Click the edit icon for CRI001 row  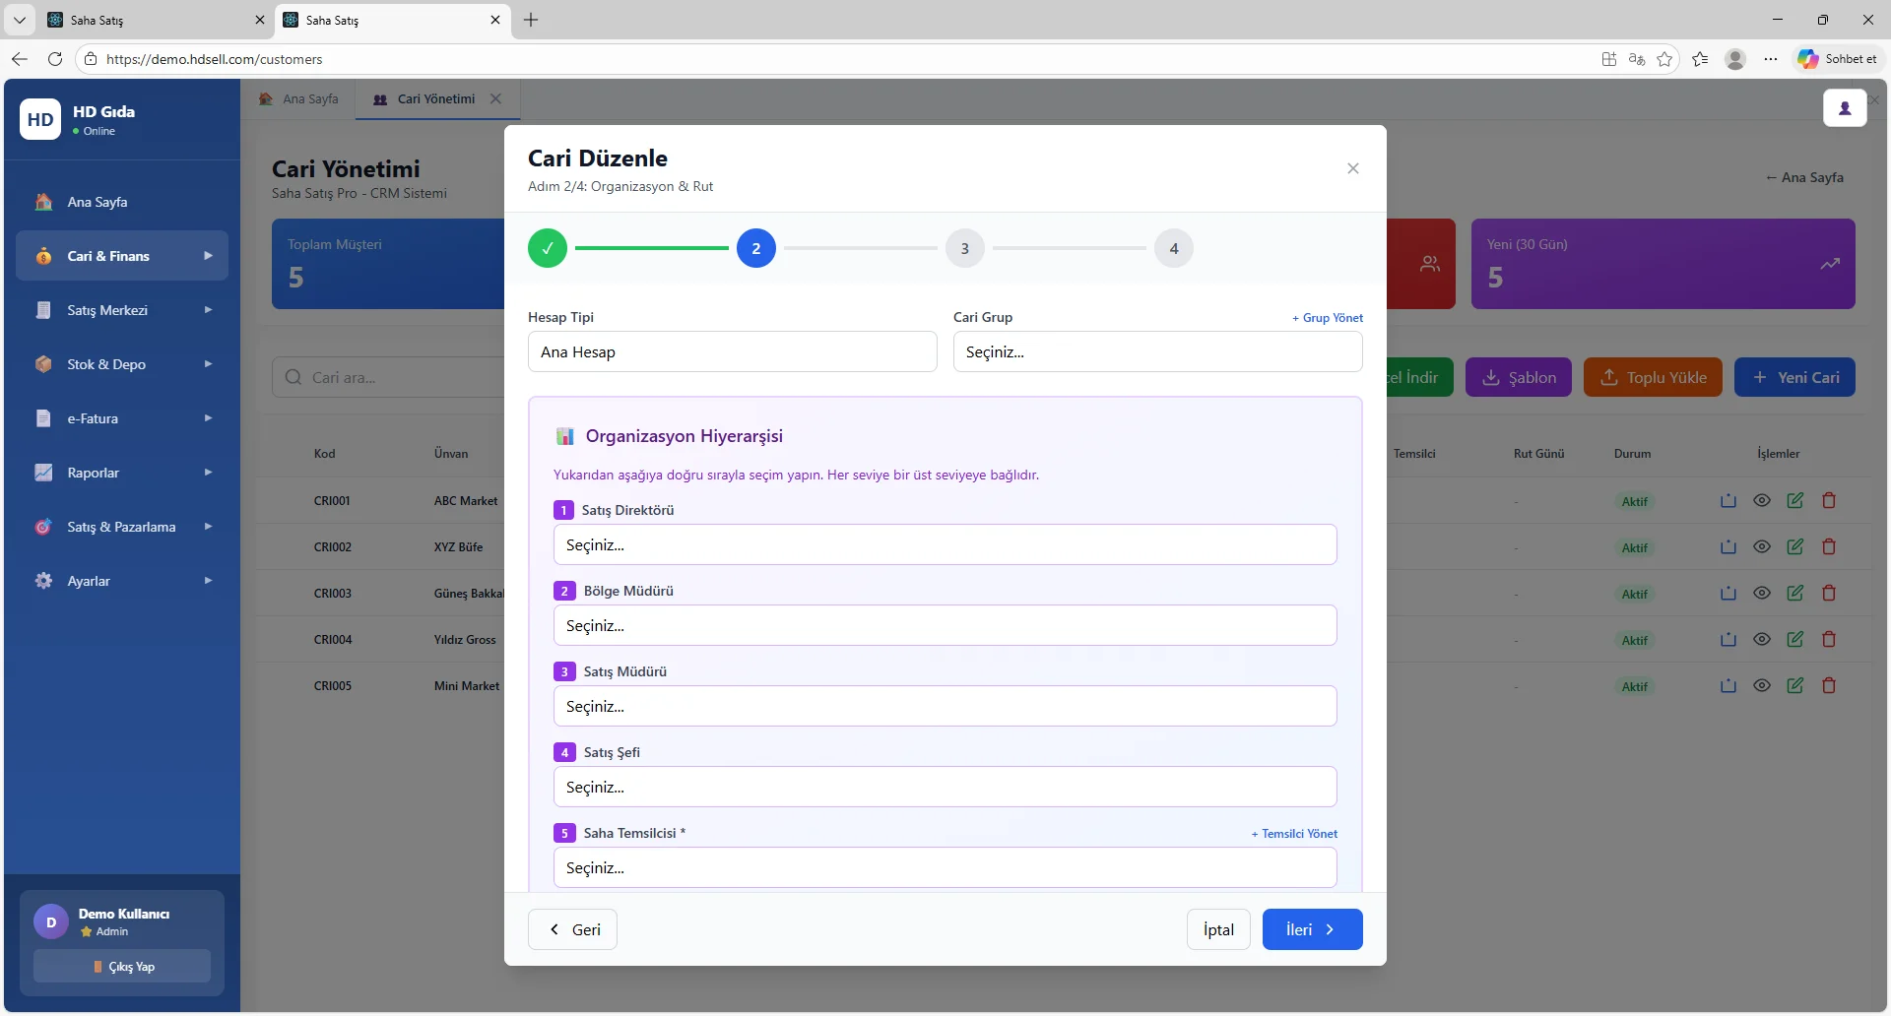coord(1794,501)
